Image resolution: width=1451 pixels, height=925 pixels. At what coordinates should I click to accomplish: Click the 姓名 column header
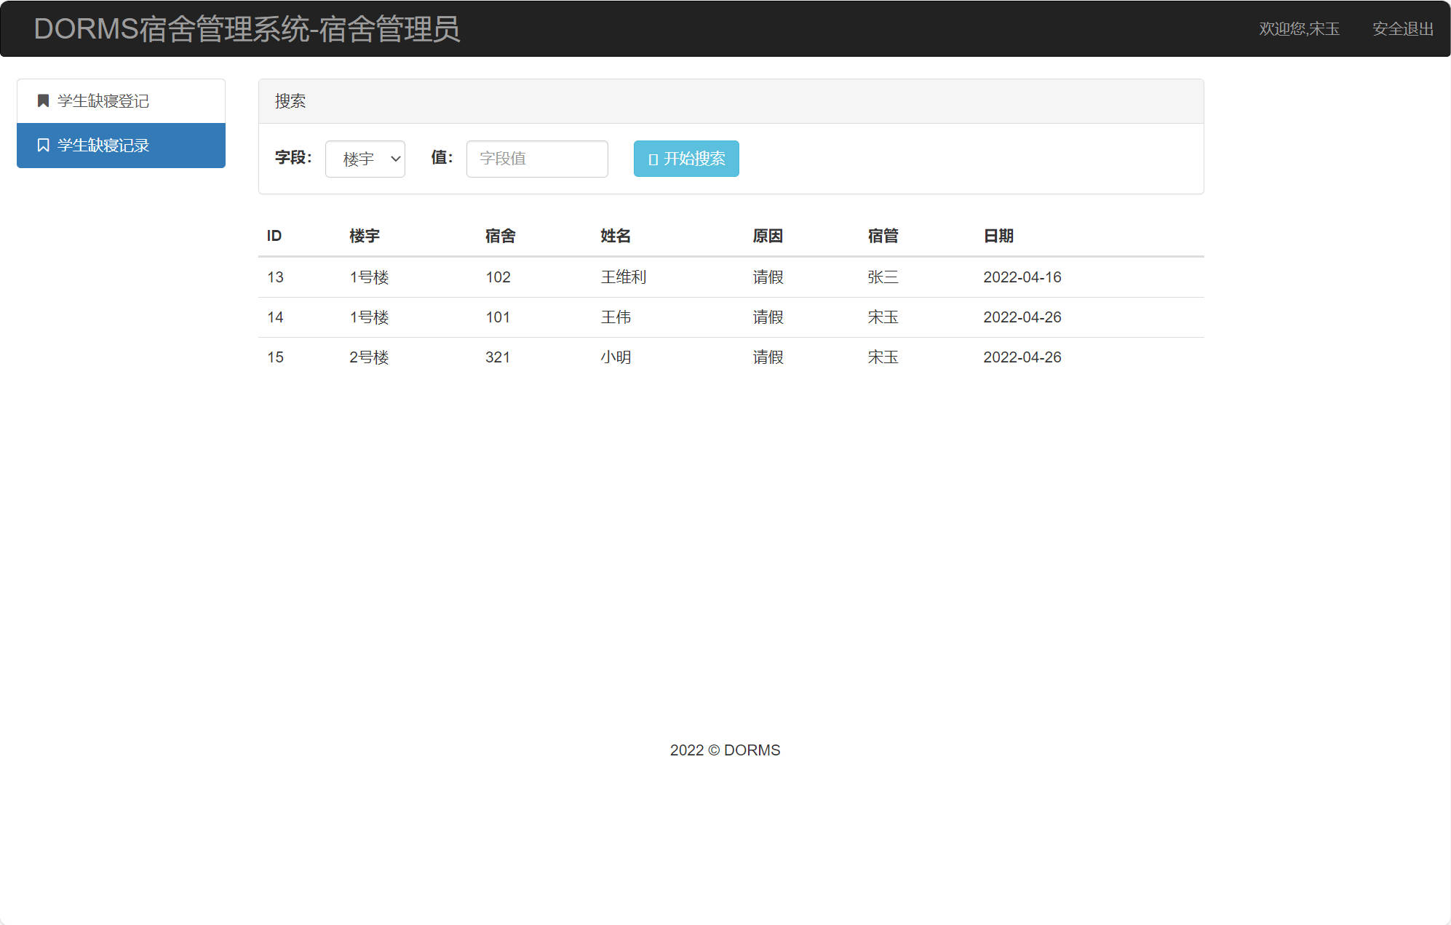615,236
